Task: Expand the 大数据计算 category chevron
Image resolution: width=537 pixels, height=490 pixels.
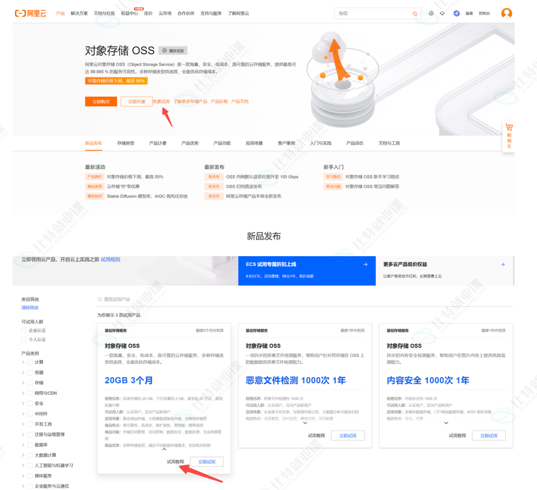Action: [x=23, y=455]
